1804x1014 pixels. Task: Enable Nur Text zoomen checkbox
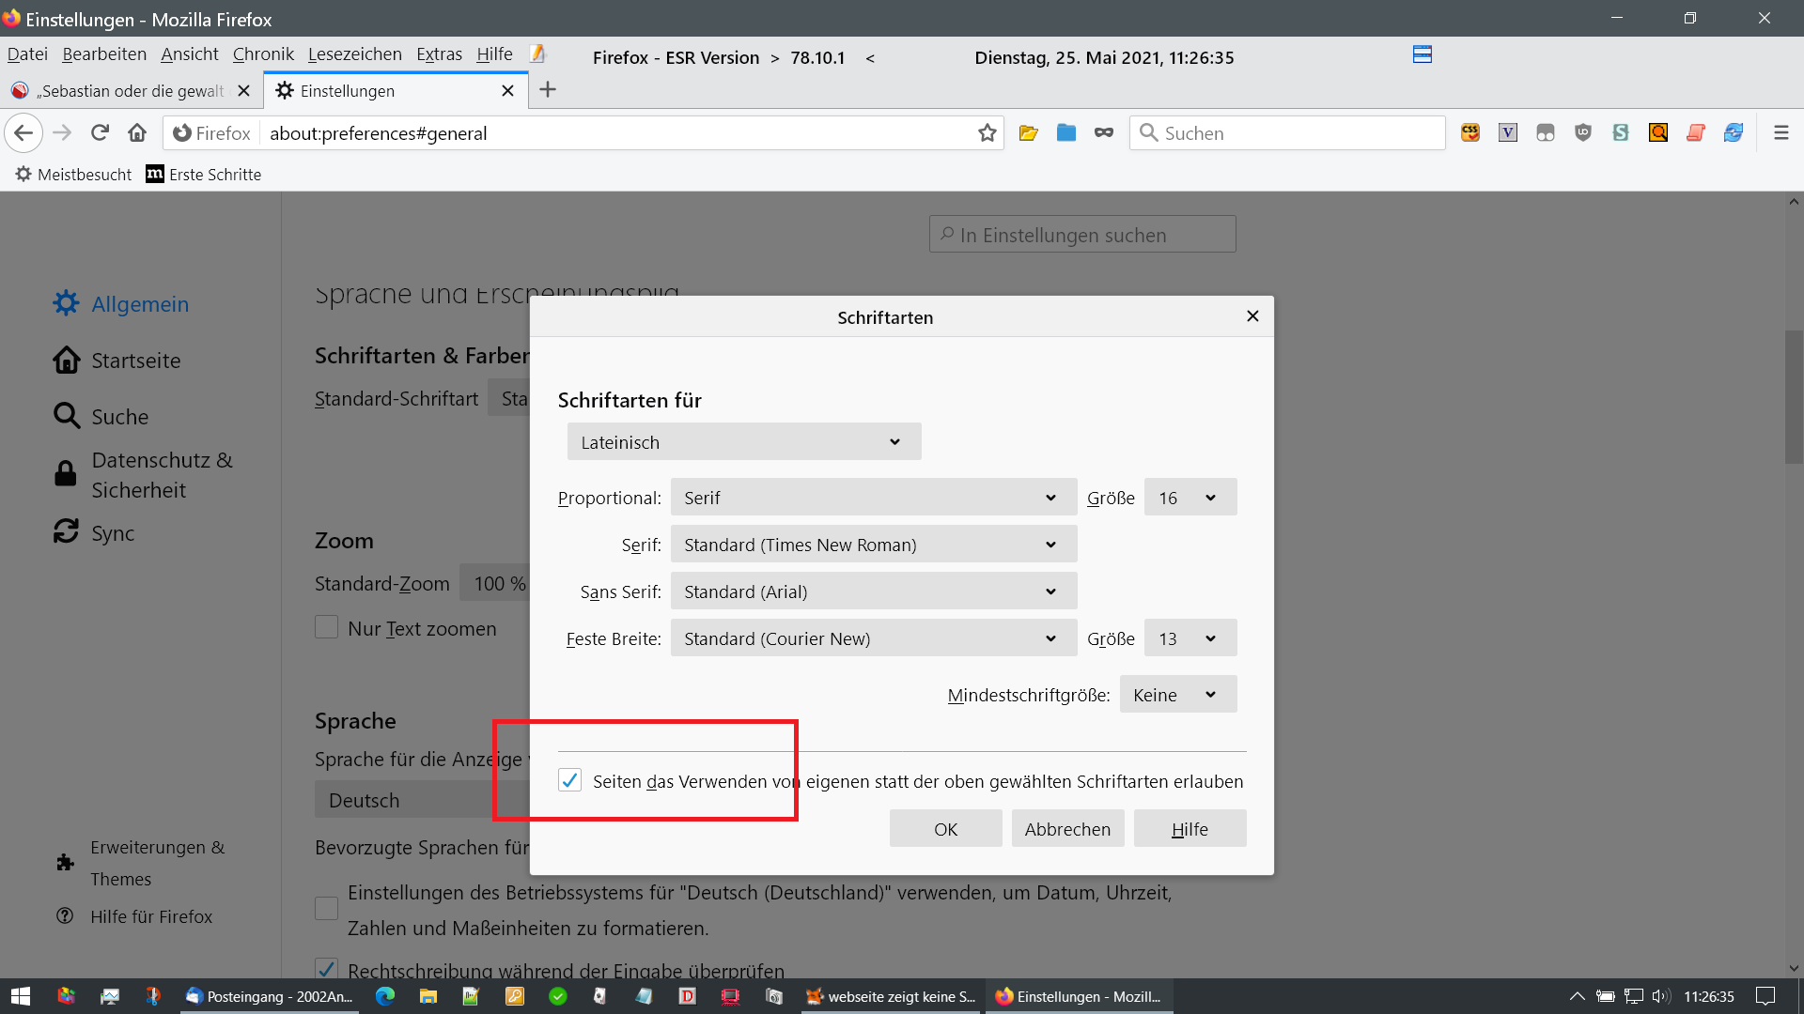point(326,627)
